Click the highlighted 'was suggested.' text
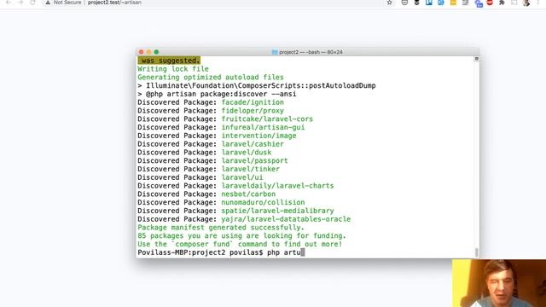 (169, 61)
